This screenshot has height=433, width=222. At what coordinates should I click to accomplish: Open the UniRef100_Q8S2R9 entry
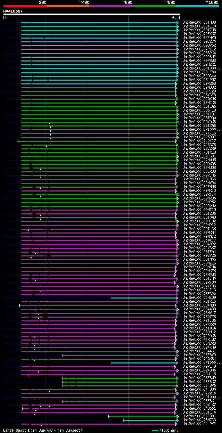pyautogui.click(x=199, y=148)
